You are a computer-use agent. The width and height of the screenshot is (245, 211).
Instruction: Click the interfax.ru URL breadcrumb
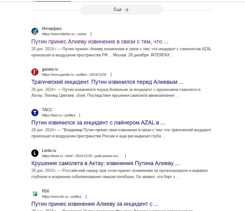click(x=64, y=34)
